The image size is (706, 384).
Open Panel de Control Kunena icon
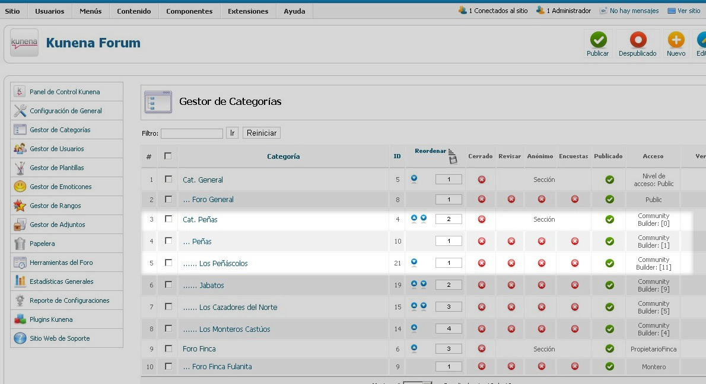click(20, 92)
